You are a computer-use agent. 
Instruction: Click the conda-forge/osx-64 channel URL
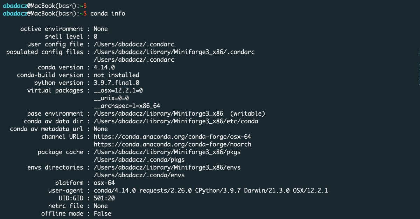click(x=172, y=137)
